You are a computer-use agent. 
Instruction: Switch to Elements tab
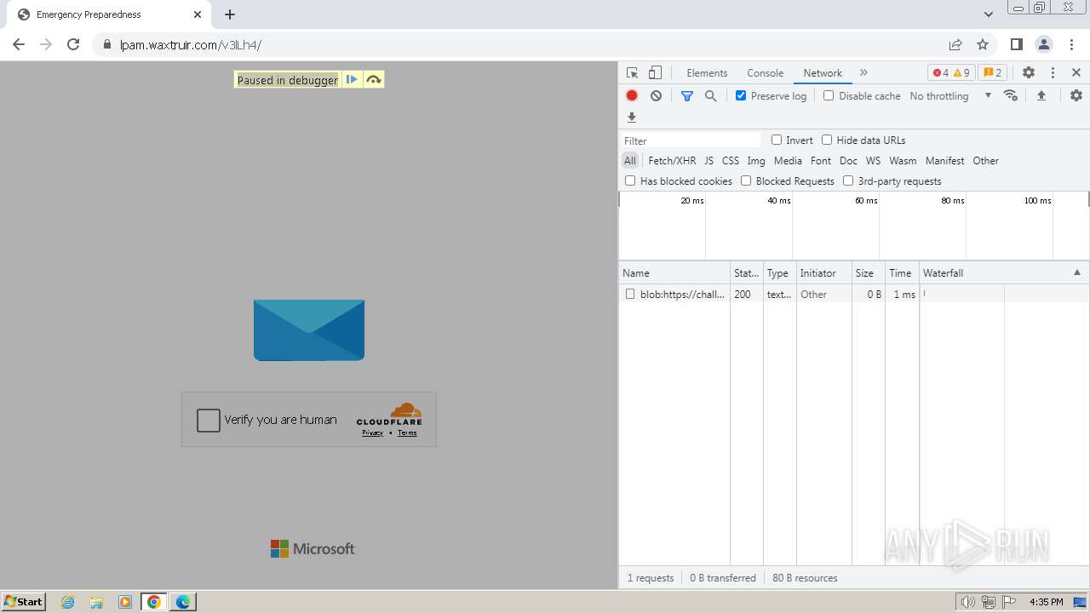point(707,73)
